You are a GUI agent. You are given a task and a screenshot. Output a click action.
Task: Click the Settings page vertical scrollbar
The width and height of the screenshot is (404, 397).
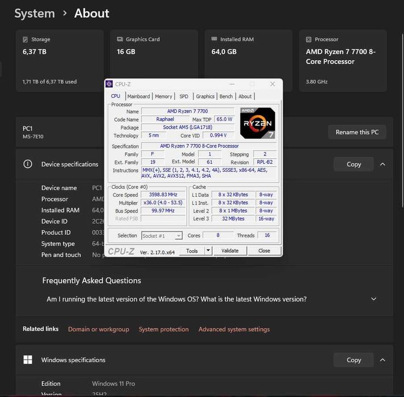pos(402,120)
